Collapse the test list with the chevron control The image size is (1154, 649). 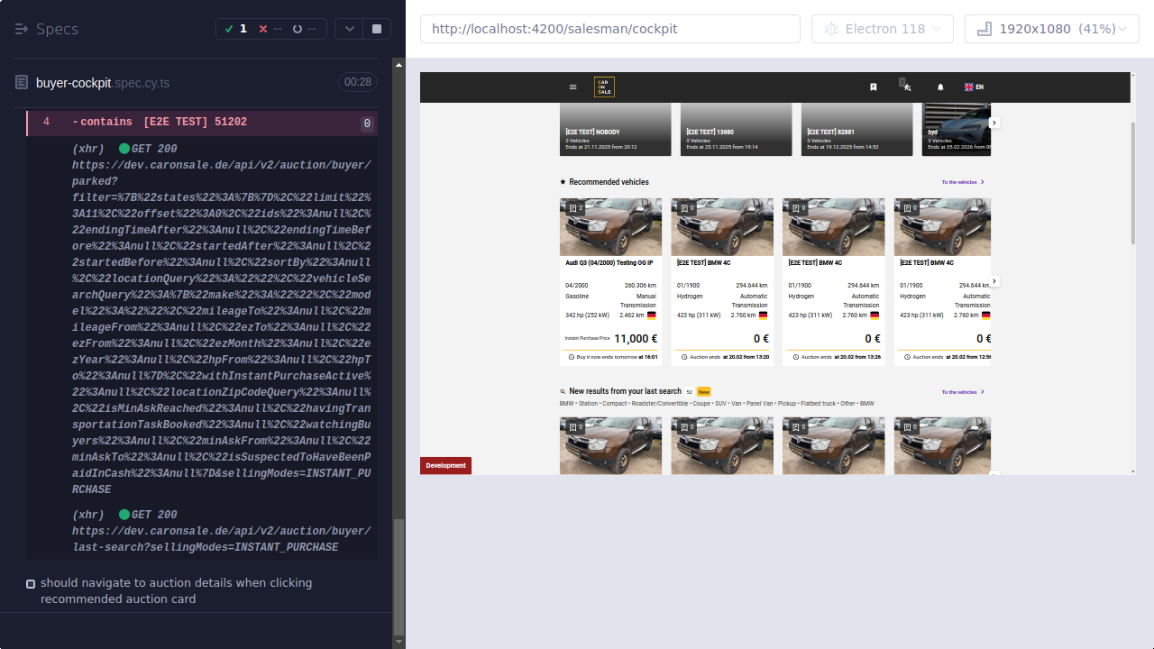(349, 28)
